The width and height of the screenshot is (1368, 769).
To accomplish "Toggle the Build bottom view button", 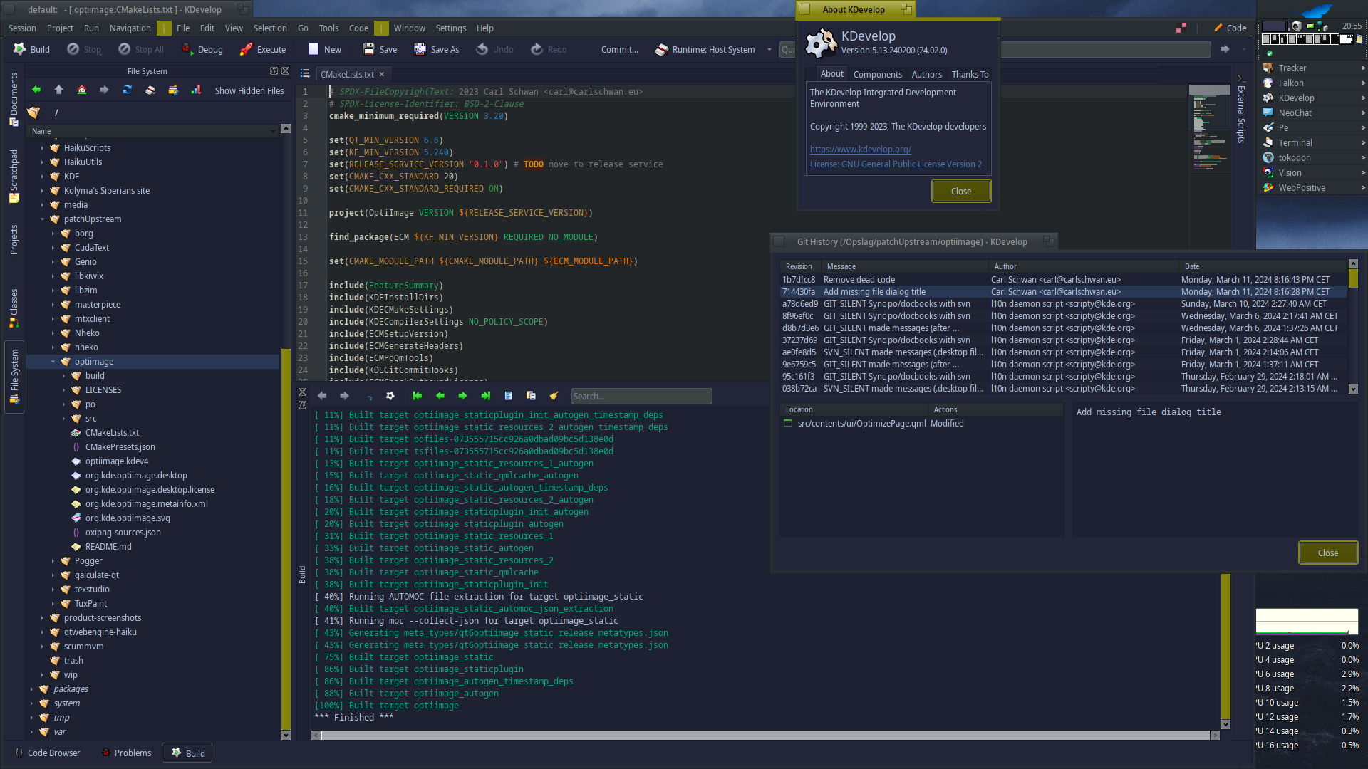I will pos(187,753).
